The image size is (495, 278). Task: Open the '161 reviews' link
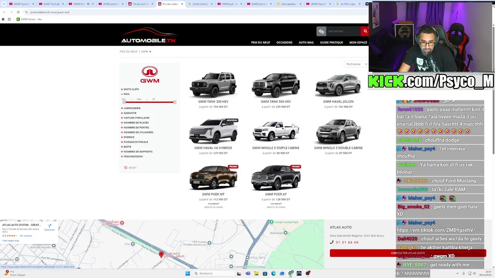coord(26,236)
